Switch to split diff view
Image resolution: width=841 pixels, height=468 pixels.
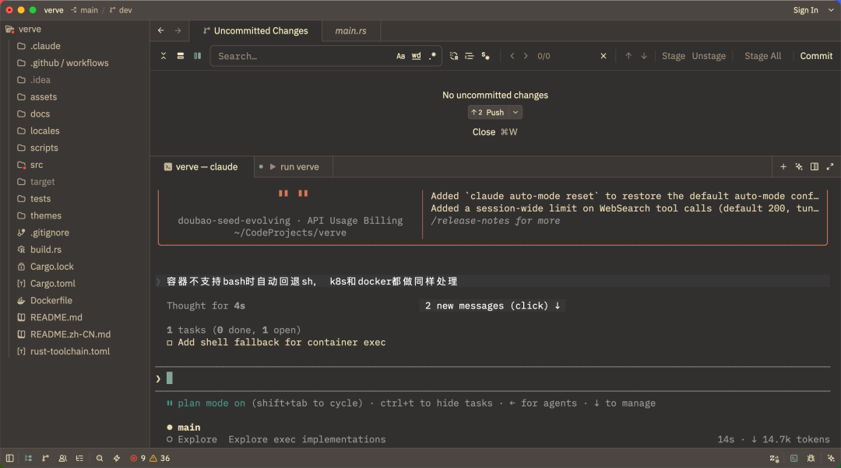coord(197,56)
